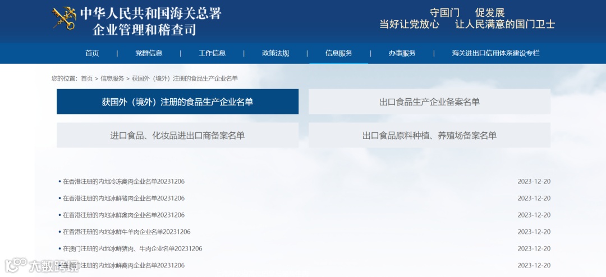Open 在澳门注册的内地冰鲜猪肉、牛肉企业名单20231206
606x277 pixels.
(x=132, y=248)
